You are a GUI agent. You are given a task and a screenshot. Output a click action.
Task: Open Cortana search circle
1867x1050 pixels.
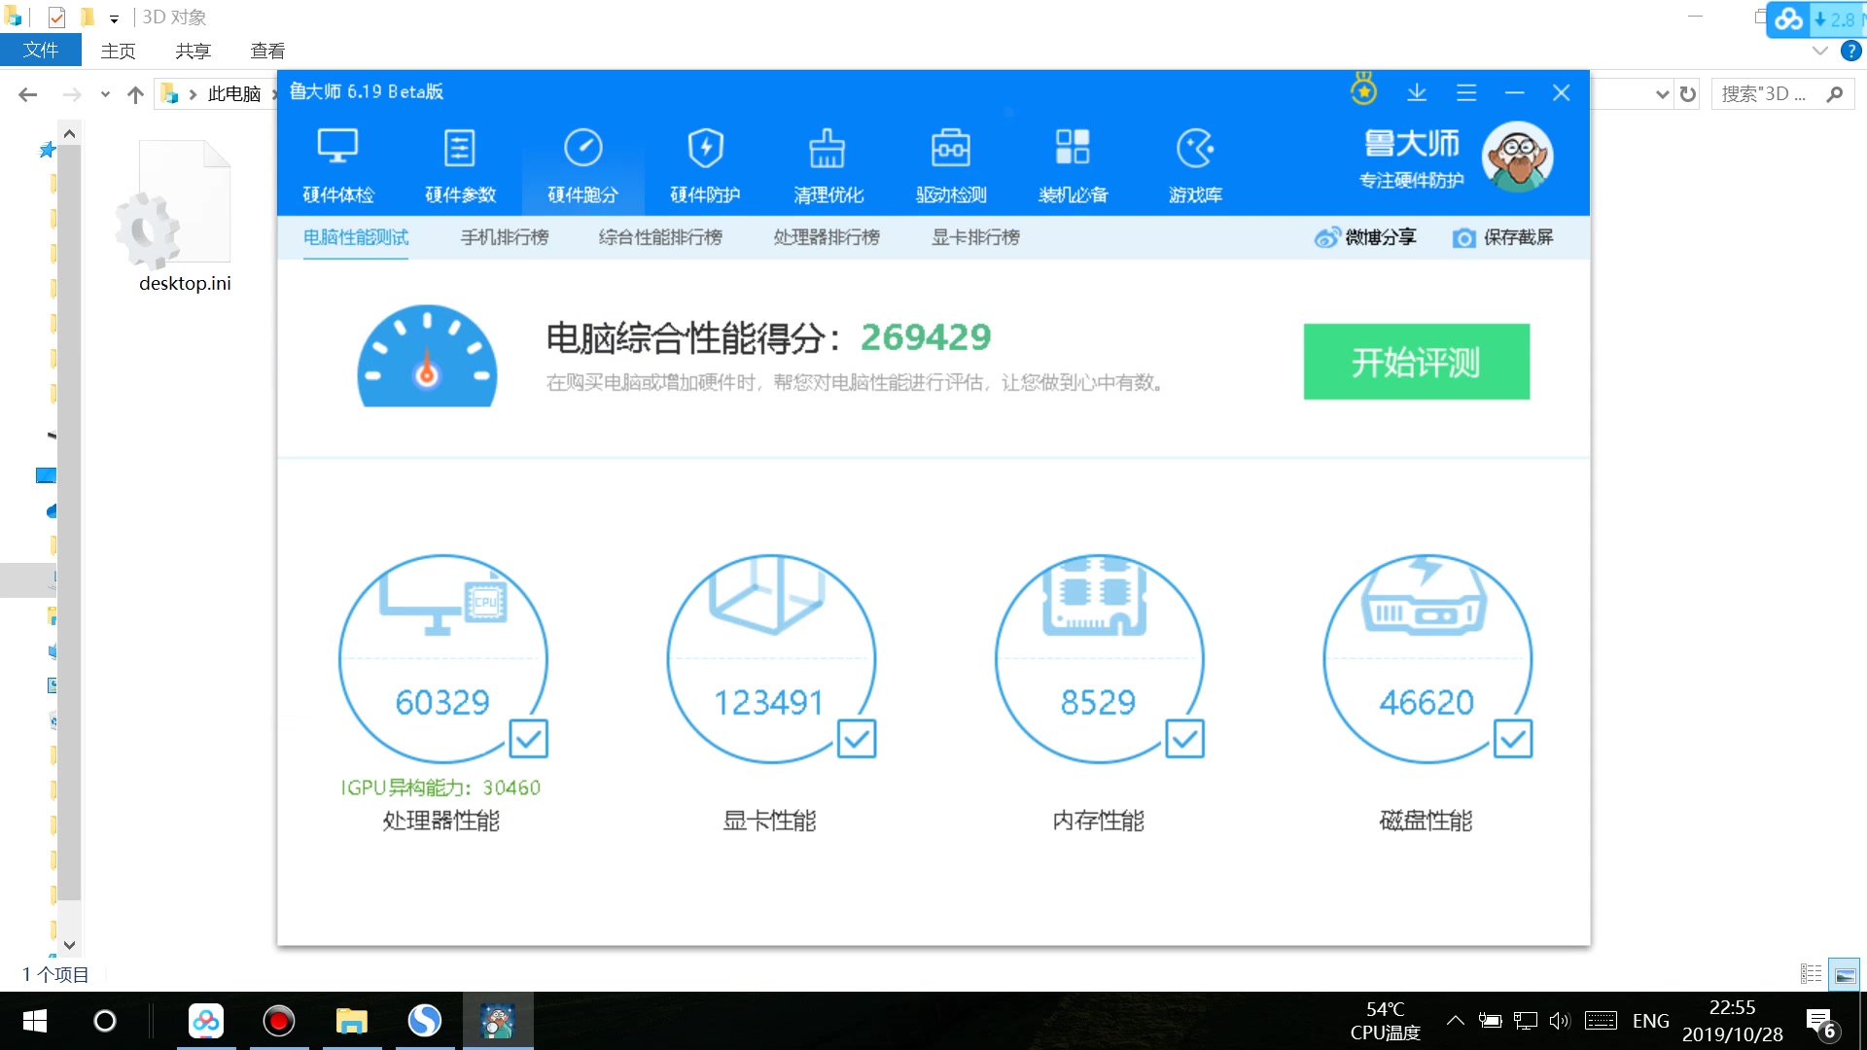105,1021
